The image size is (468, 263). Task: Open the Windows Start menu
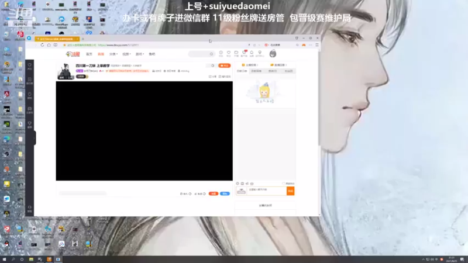pos(4,259)
